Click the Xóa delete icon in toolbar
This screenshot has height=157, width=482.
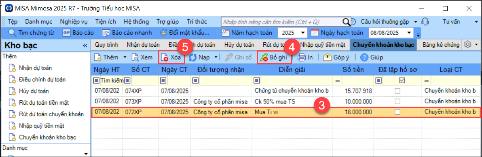coord(165,57)
